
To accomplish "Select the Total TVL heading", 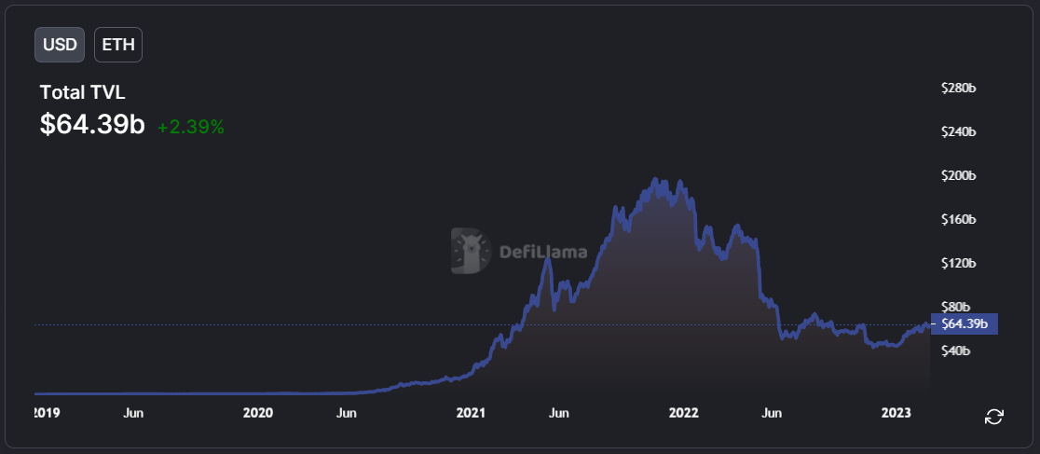I will (x=82, y=92).
